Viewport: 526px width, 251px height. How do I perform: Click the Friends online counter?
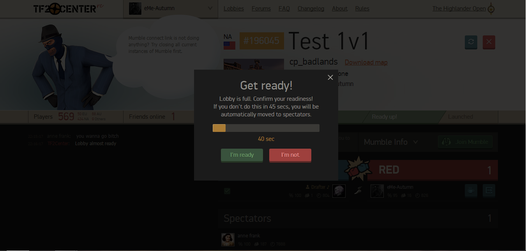(152, 116)
